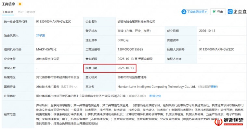The height and width of the screenshot is (129, 247).
Task: Click the 经营范围 business scope paragraph
Action: click(x=140, y=114)
